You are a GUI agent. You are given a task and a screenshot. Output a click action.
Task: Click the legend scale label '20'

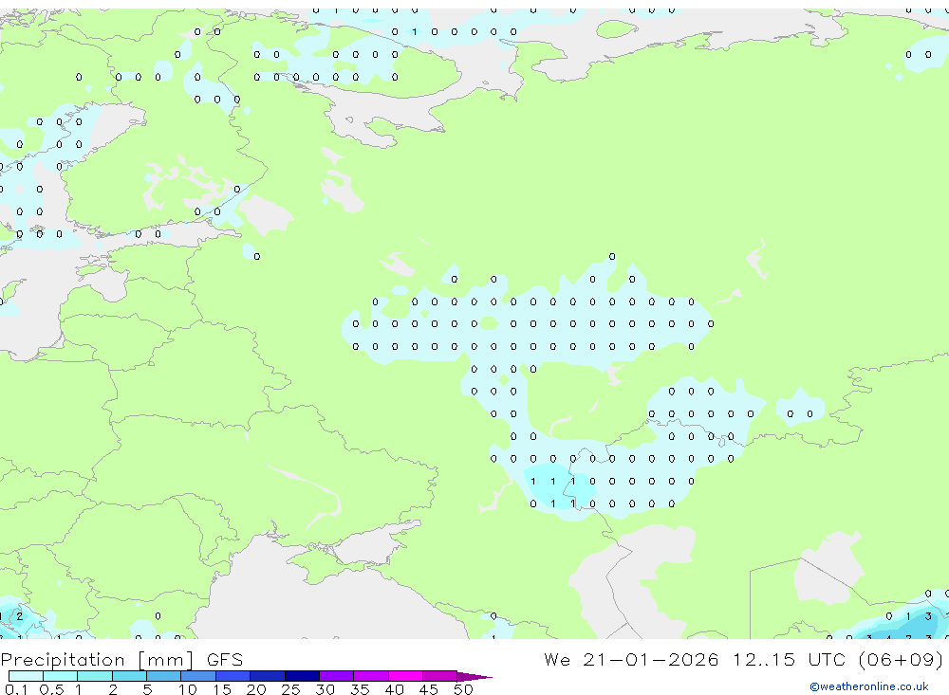(x=256, y=689)
